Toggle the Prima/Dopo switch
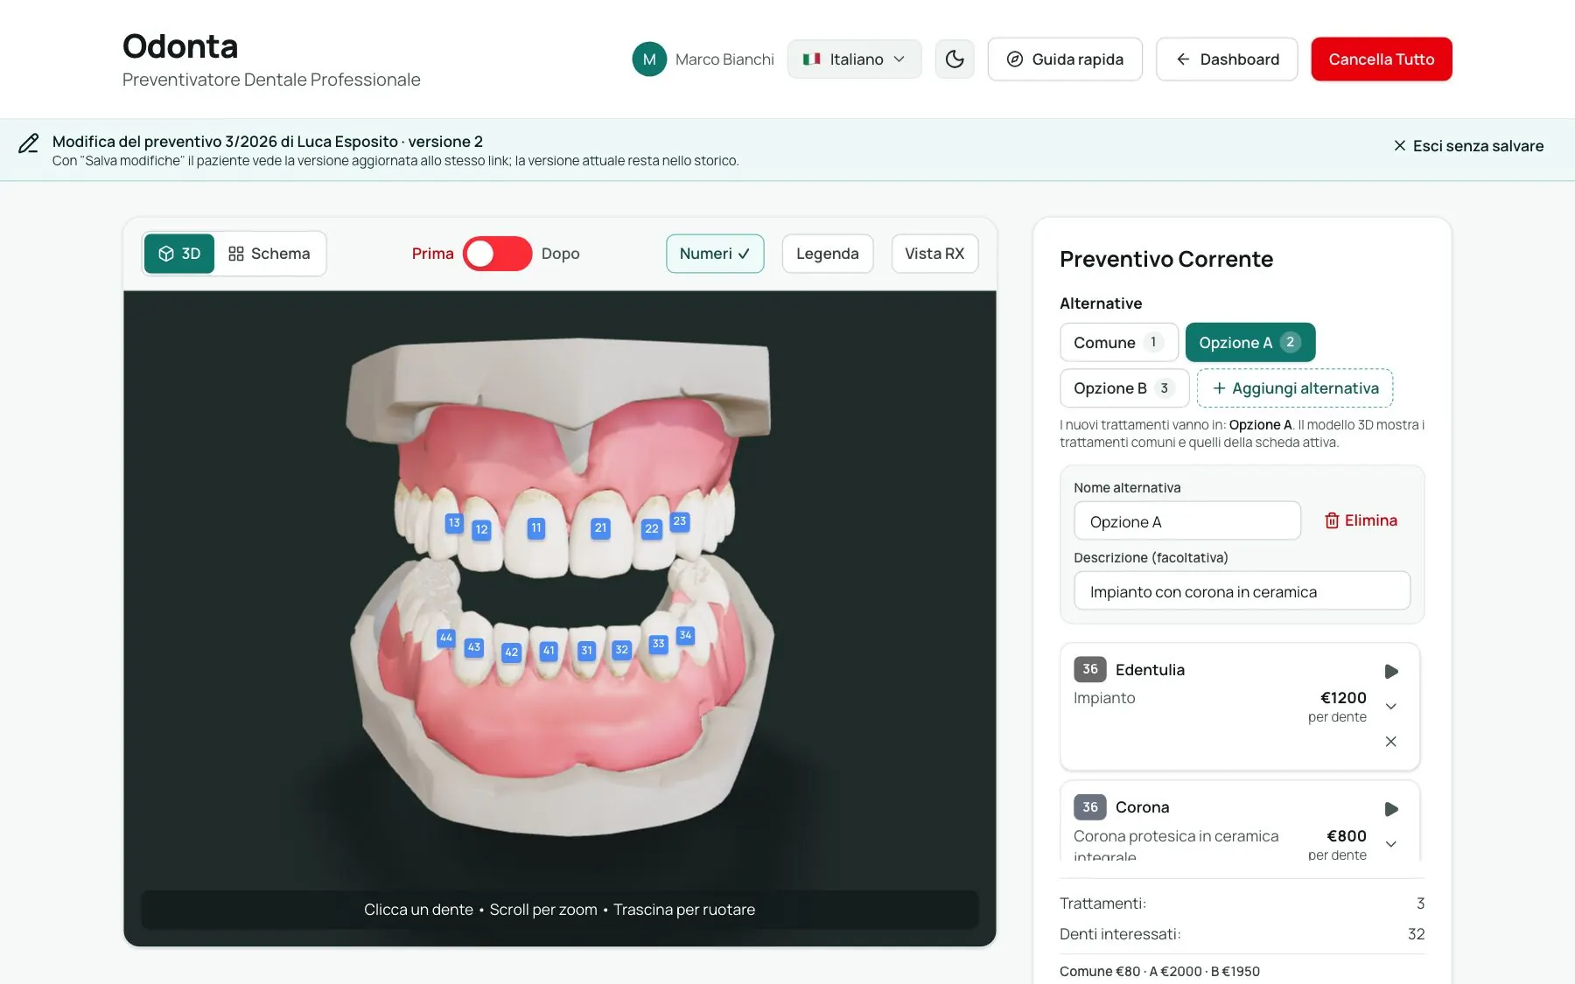 (x=497, y=254)
